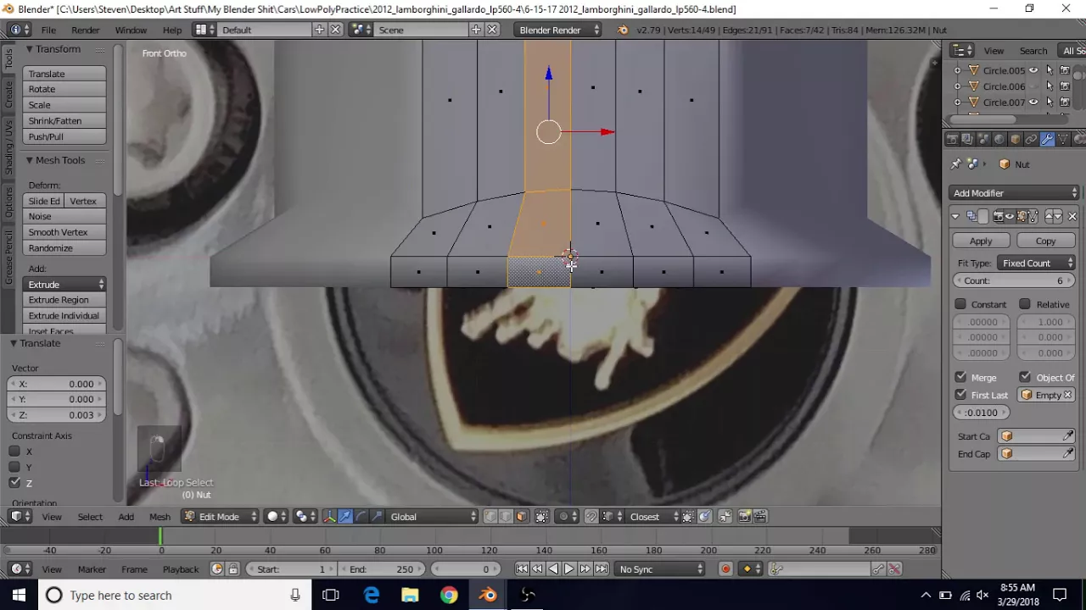The height and width of the screenshot is (610, 1086).
Task: Open the Fit Type Fixed Count dropdown
Action: [x=1036, y=263]
